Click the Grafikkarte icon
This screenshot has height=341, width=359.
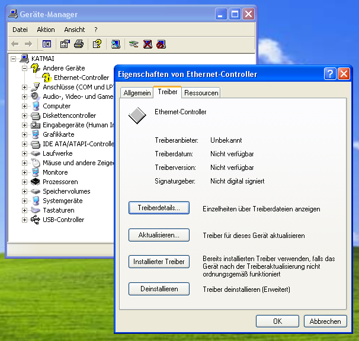[36, 134]
